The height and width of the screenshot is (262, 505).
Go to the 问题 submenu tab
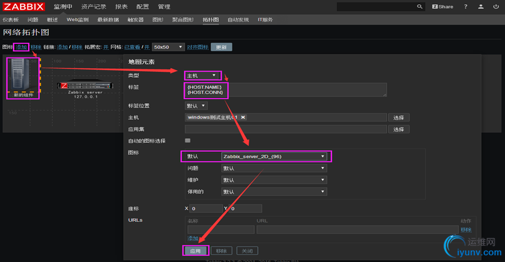click(33, 20)
